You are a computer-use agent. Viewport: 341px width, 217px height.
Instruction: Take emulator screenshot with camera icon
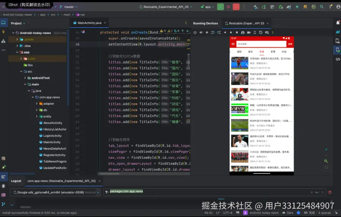[243, 33]
